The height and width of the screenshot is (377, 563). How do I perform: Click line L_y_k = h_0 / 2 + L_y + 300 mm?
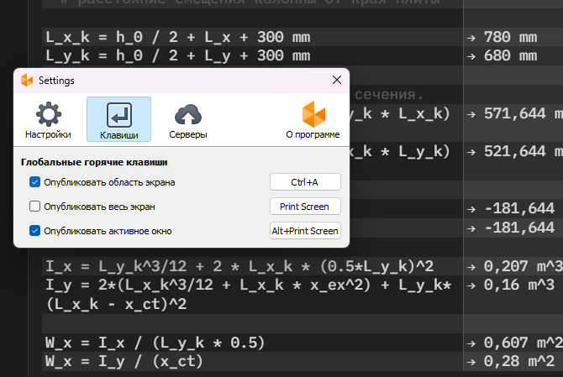178,56
